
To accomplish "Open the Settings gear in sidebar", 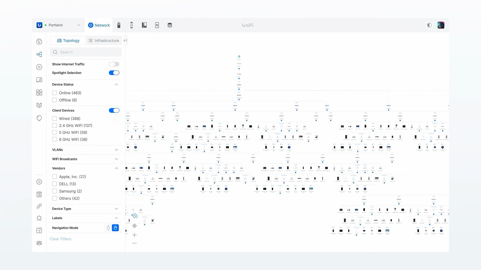I will pyautogui.click(x=39, y=182).
